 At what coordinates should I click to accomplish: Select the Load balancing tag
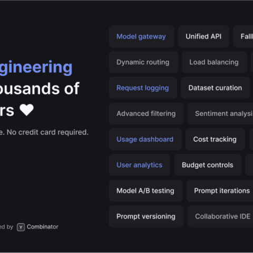click(215, 62)
